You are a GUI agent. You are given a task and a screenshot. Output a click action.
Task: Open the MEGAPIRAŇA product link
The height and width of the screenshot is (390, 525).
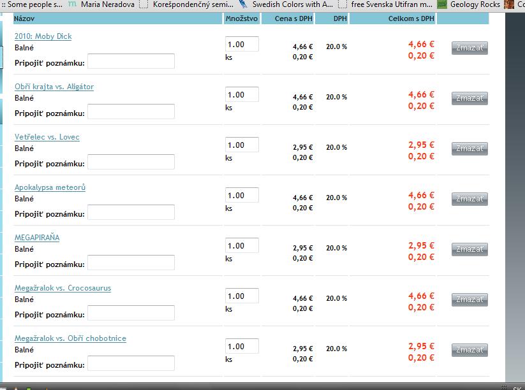(x=37, y=238)
